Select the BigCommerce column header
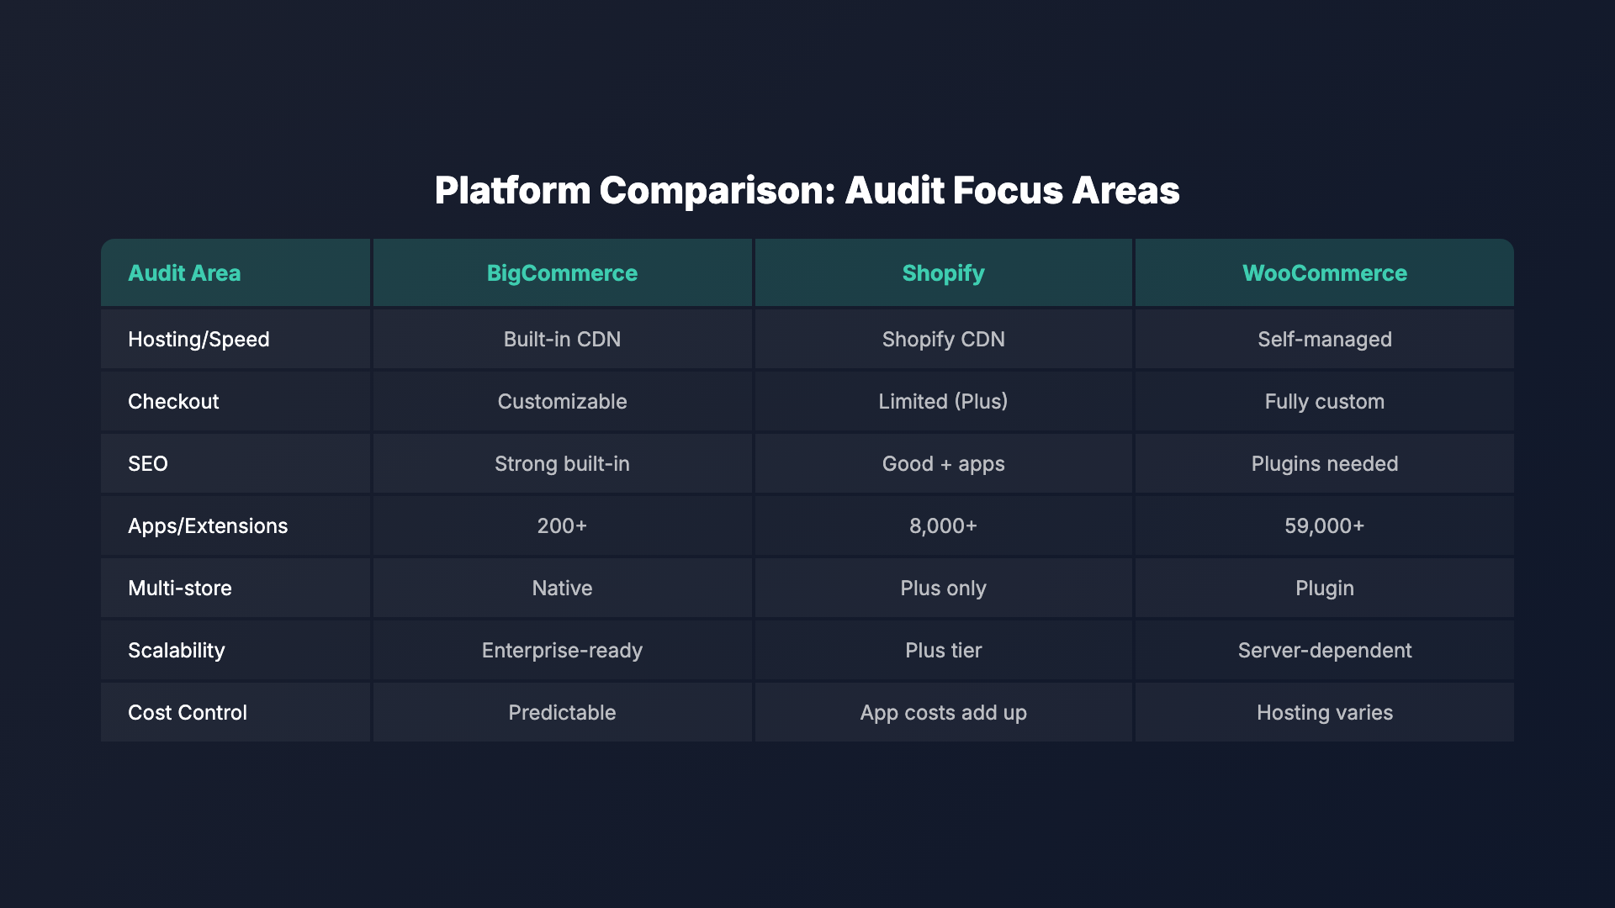The width and height of the screenshot is (1615, 908). tap(562, 272)
